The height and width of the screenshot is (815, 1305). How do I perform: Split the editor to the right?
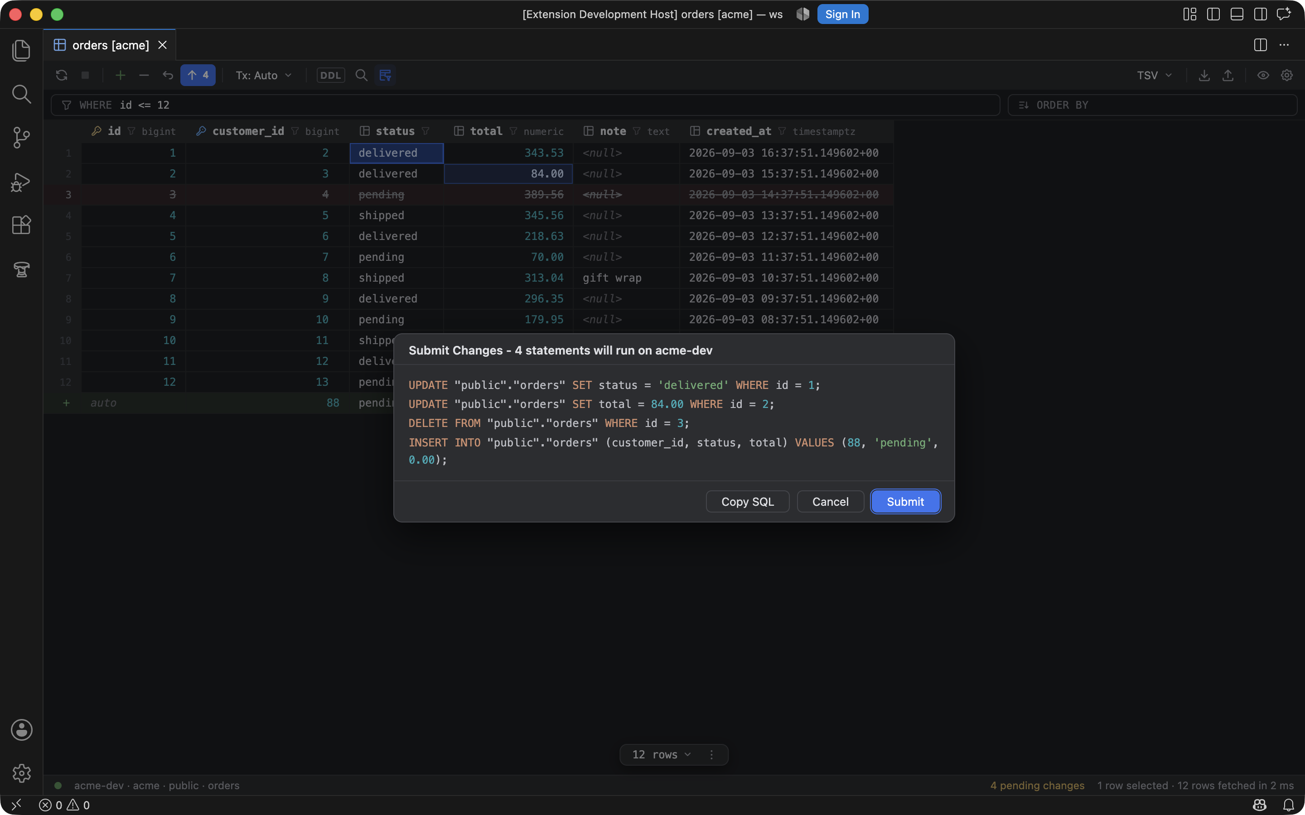coord(1260,45)
